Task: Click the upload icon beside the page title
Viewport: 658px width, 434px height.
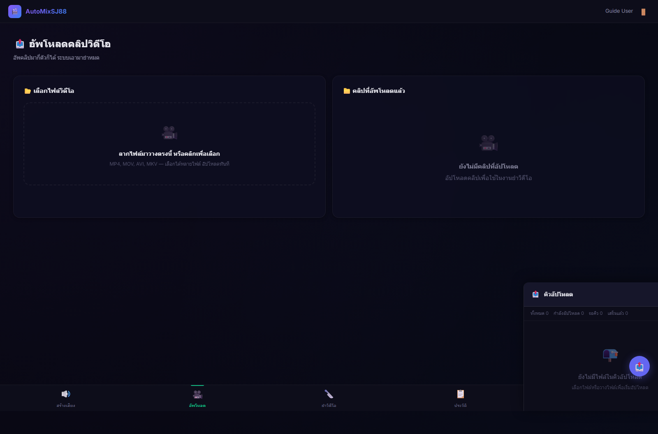Action: tap(20, 44)
